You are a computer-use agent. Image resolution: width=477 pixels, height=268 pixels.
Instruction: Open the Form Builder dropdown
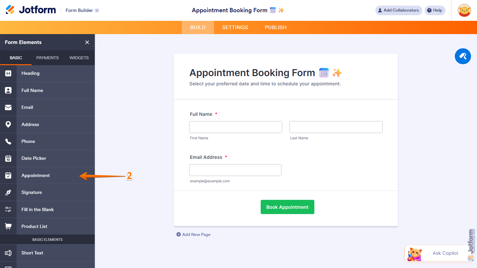pyautogui.click(x=82, y=10)
